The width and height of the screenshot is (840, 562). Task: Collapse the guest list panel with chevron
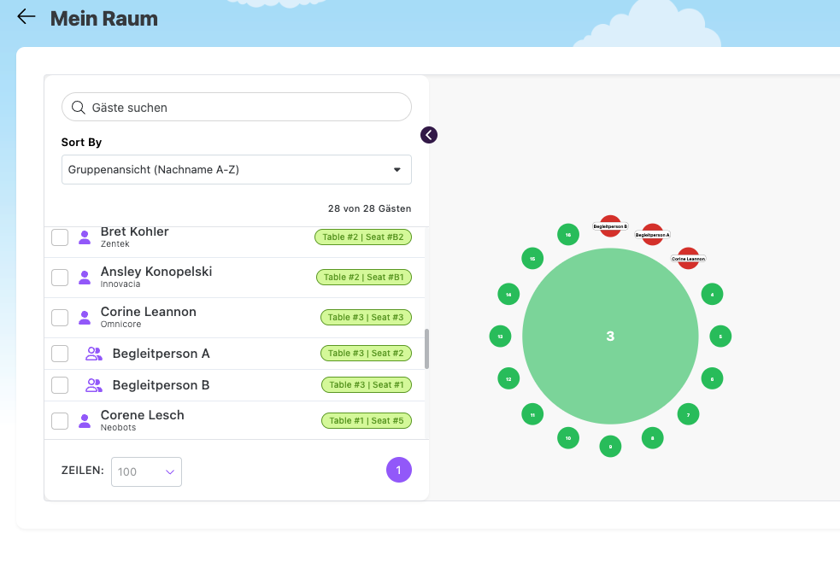click(429, 135)
